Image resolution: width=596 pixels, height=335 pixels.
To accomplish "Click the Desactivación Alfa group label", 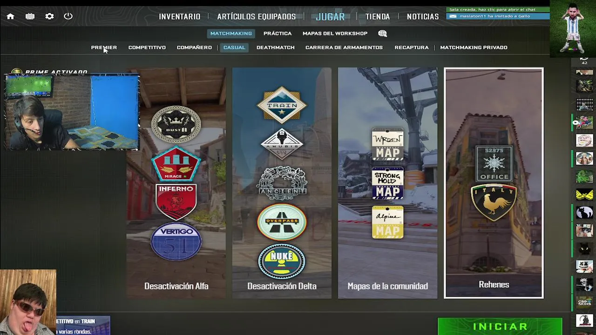I will coord(176,286).
